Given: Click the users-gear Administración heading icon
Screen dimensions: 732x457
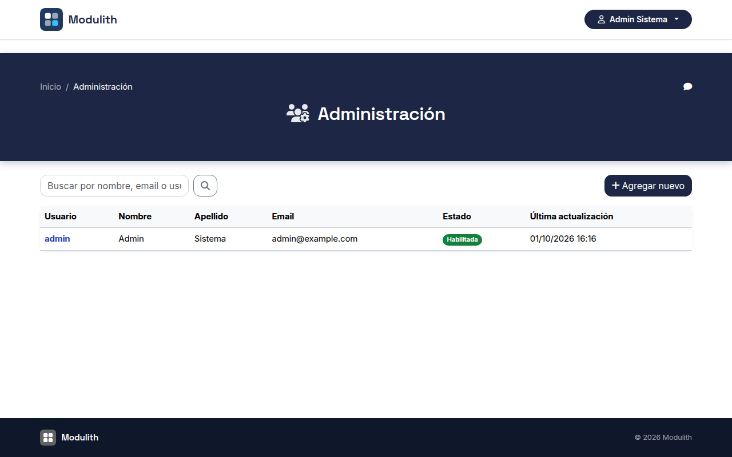Looking at the screenshot, I should tap(298, 114).
